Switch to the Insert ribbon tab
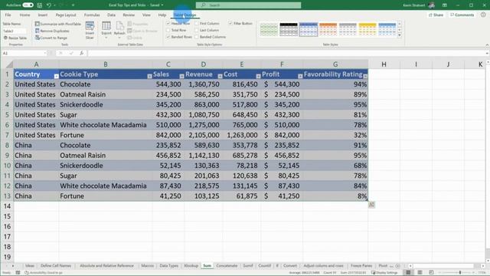Image resolution: width=490 pixels, height=276 pixels. (x=43, y=15)
